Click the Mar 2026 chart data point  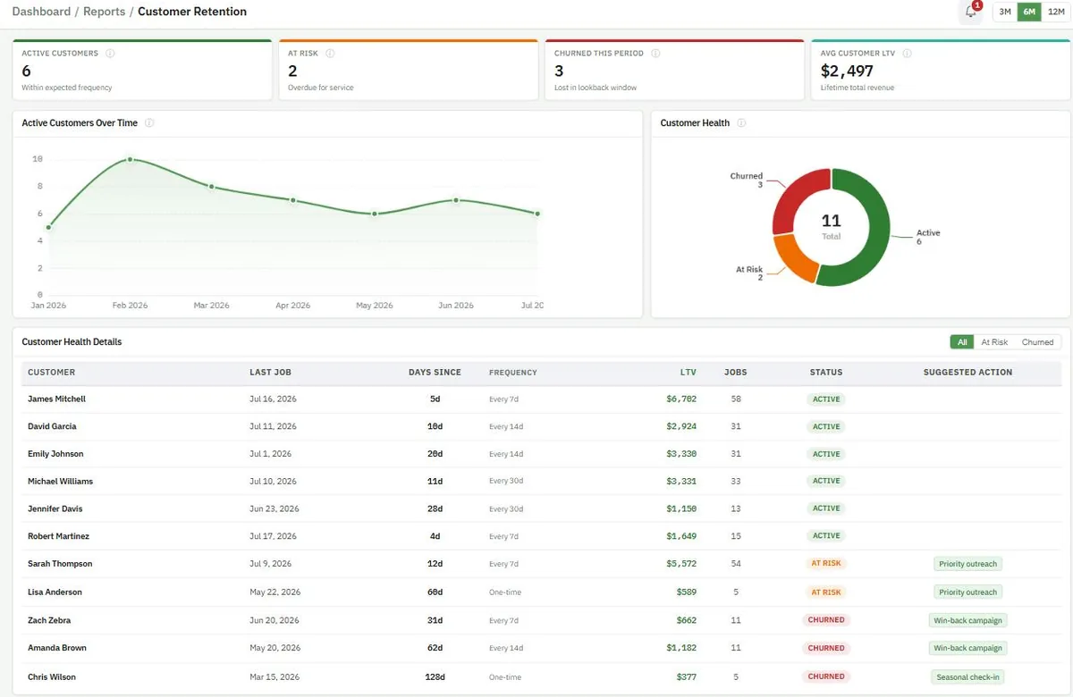tap(212, 187)
